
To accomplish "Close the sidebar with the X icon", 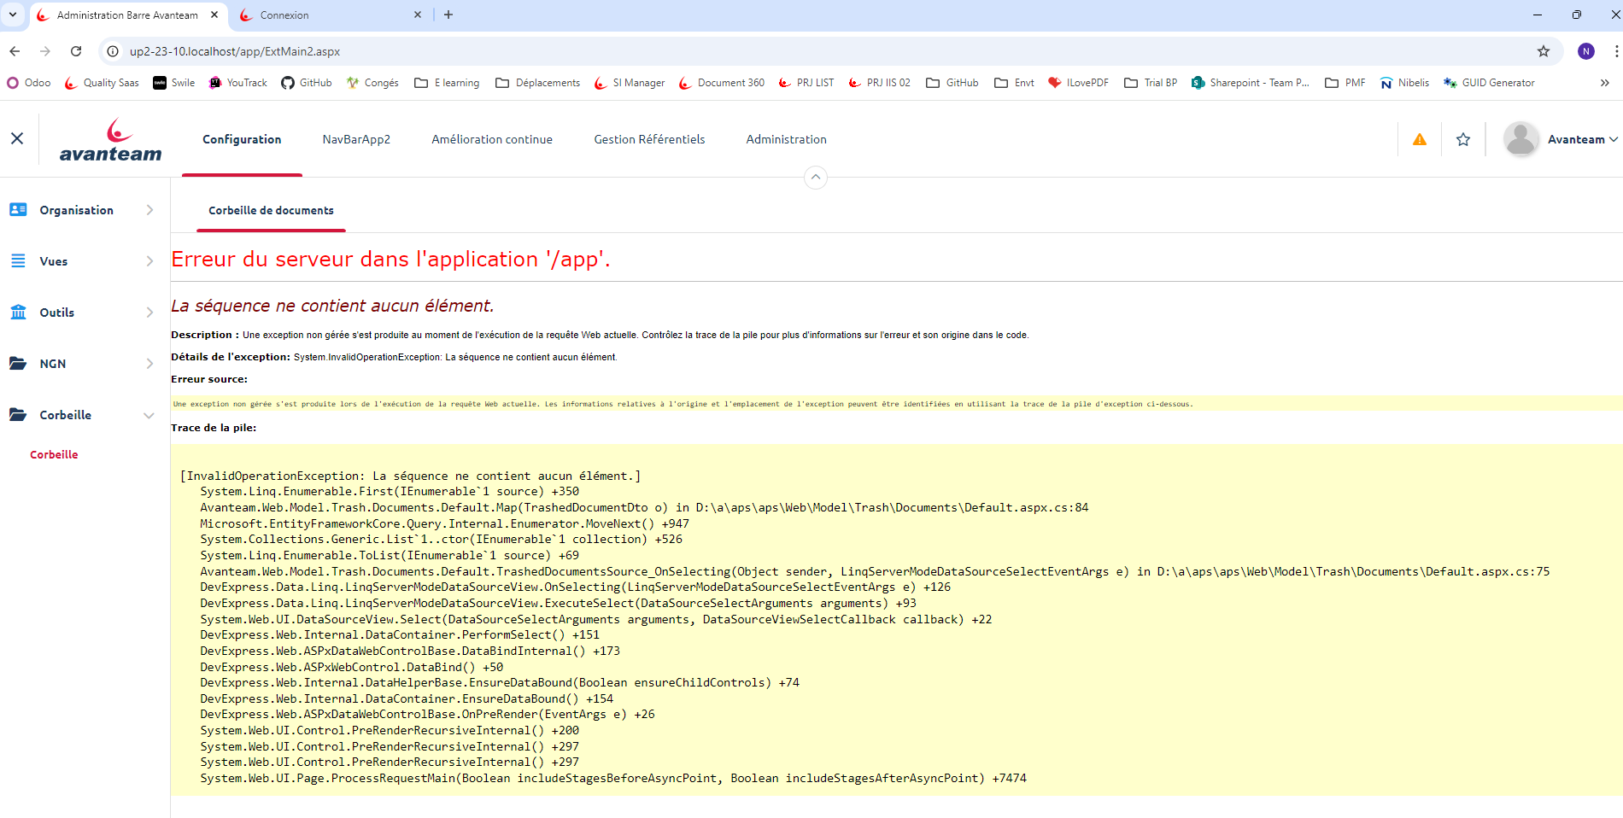I will pos(17,138).
